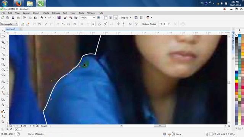Click the Save icon in toolbar
The image size is (244, 137).
pos(13,18)
